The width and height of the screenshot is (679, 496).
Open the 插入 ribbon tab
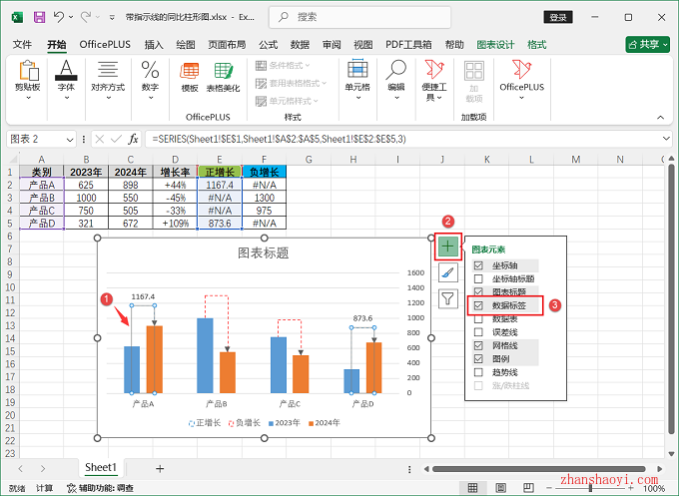pos(154,45)
